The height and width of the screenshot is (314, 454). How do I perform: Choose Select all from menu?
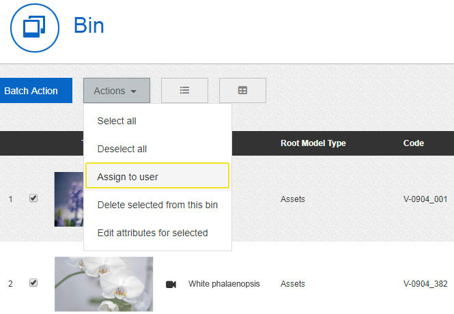(x=117, y=121)
